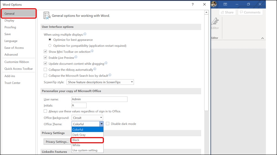Open Editor tool in Word ribbon
Image resolution: width=277 pixels, height=155 pixels.
coord(215,23)
